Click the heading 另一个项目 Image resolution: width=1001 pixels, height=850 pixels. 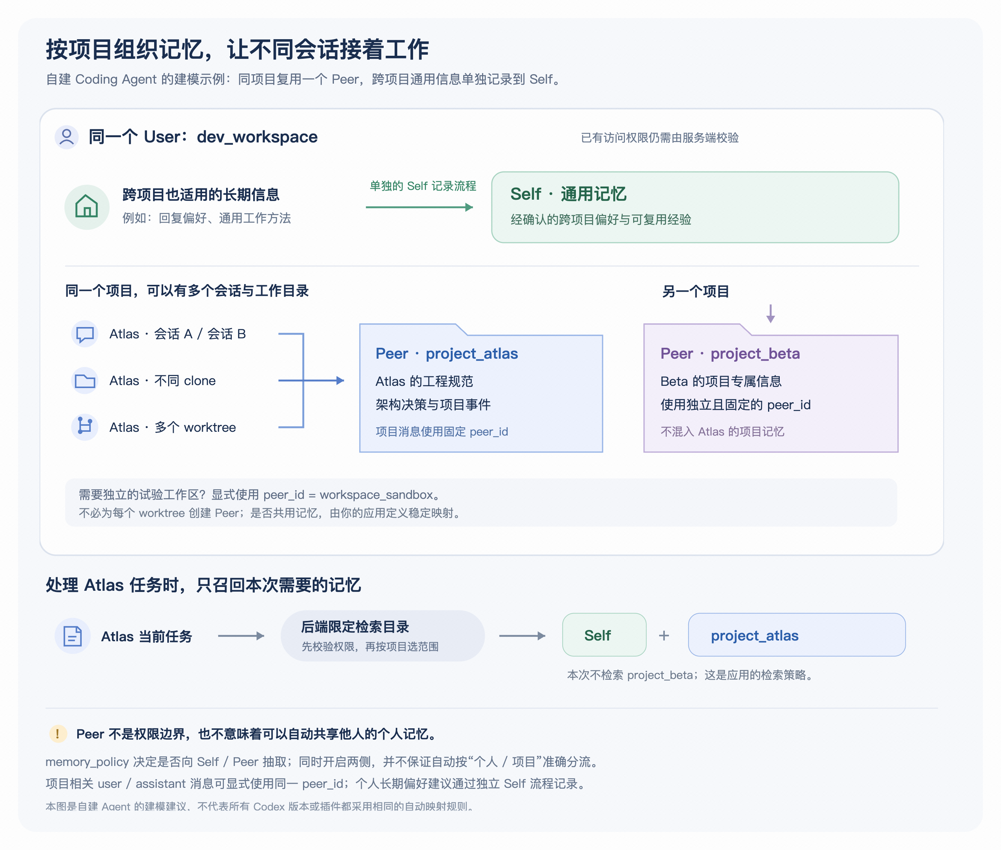[x=695, y=292]
